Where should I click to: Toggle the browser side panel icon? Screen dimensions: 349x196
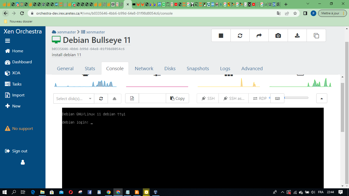[305, 13]
